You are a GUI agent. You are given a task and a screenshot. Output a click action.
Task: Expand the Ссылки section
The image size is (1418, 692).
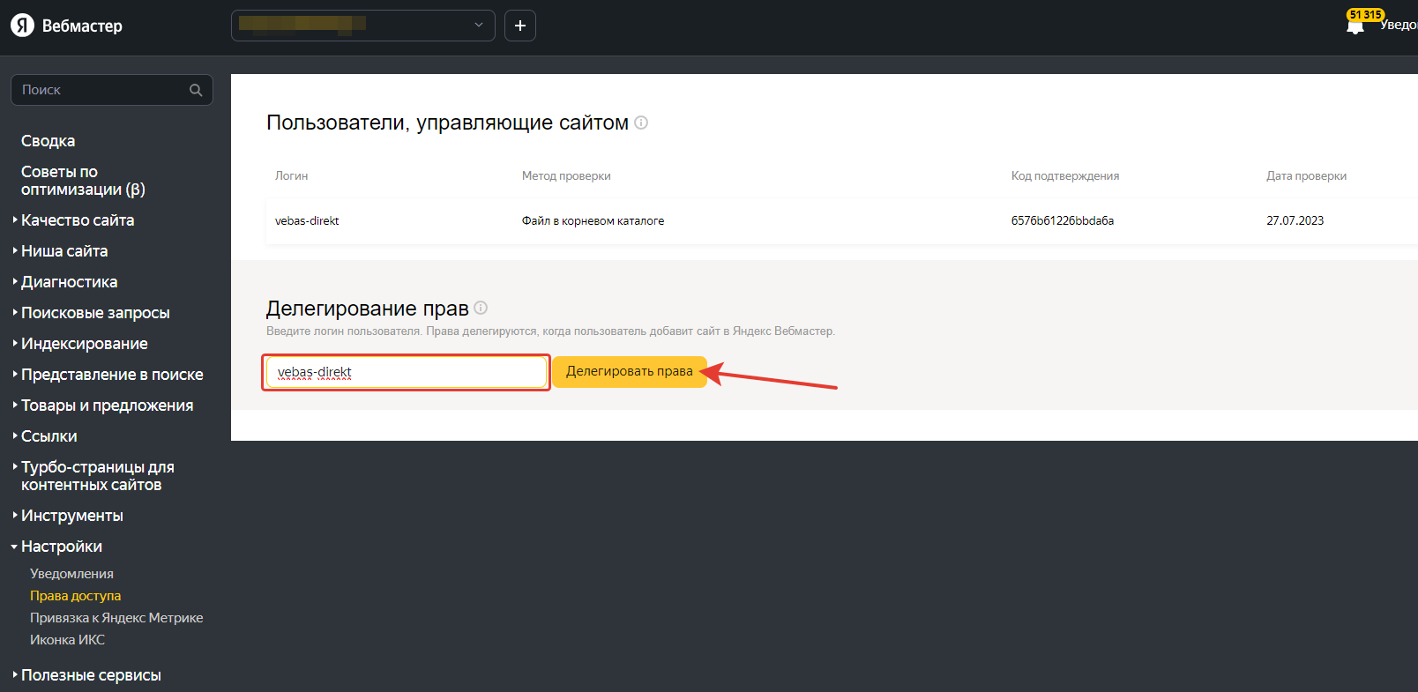pyautogui.click(x=49, y=436)
